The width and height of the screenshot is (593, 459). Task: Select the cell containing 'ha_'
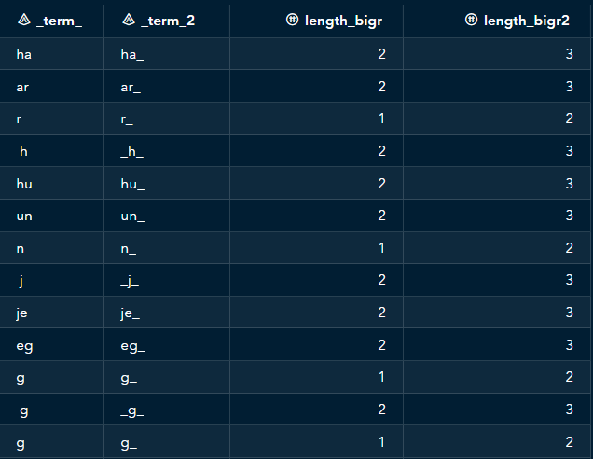132,55
